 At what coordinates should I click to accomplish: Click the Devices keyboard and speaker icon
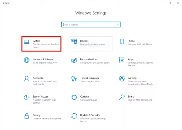coord(74,42)
